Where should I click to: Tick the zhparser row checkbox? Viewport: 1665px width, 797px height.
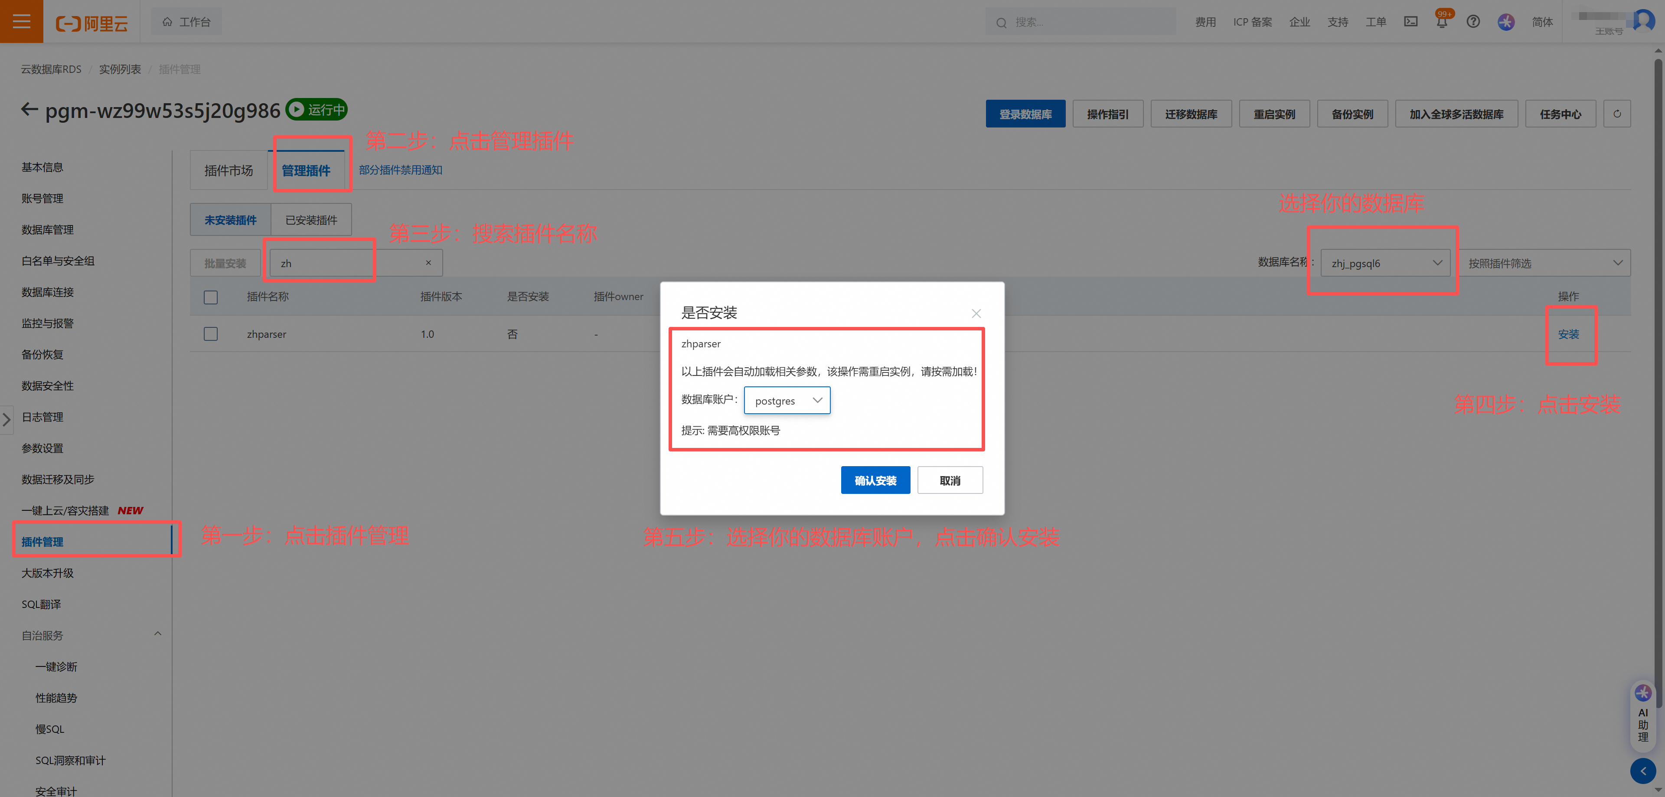pos(211,334)
